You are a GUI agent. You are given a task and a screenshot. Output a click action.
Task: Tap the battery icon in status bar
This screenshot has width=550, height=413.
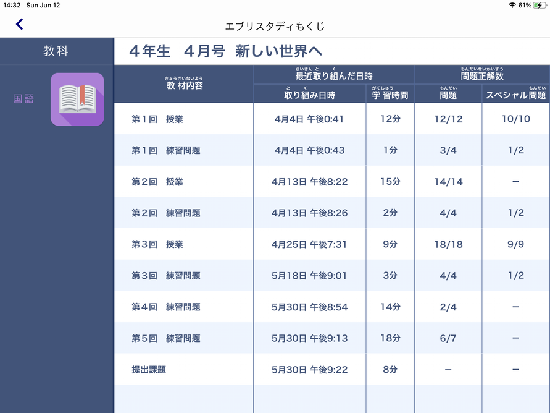click(x=540, y=5)
